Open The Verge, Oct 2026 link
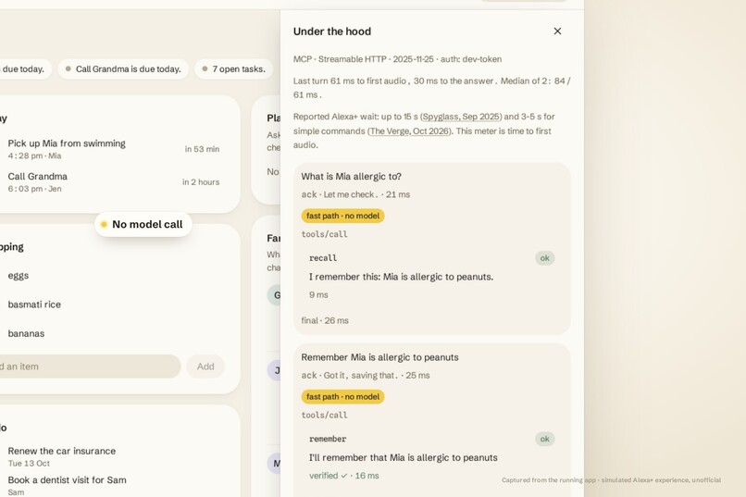This screenshot has width=746, height=497. (x=409, y=130)
